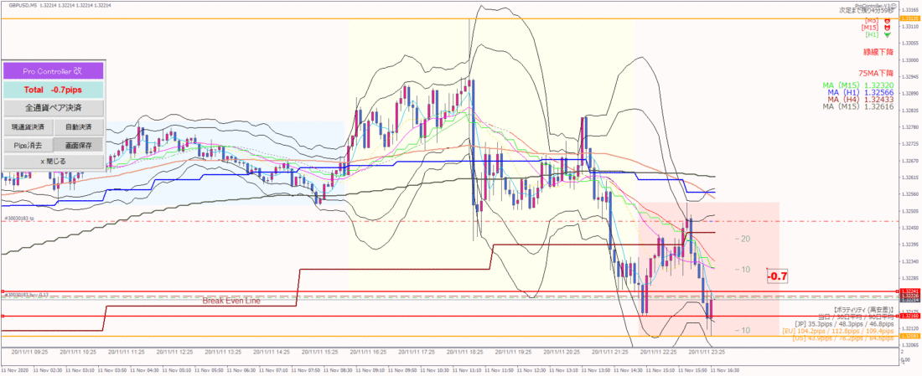Click the M5 trend direction icon
The image size is (922, 376).
point(888,21)
